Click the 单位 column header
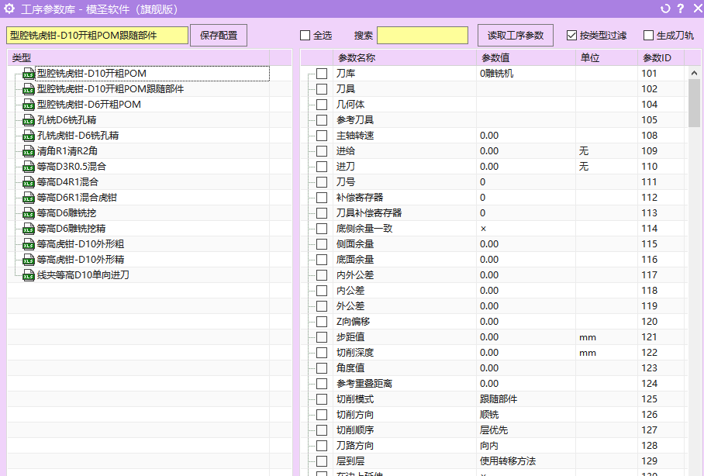The image size is (704, 476). point(606,57)
